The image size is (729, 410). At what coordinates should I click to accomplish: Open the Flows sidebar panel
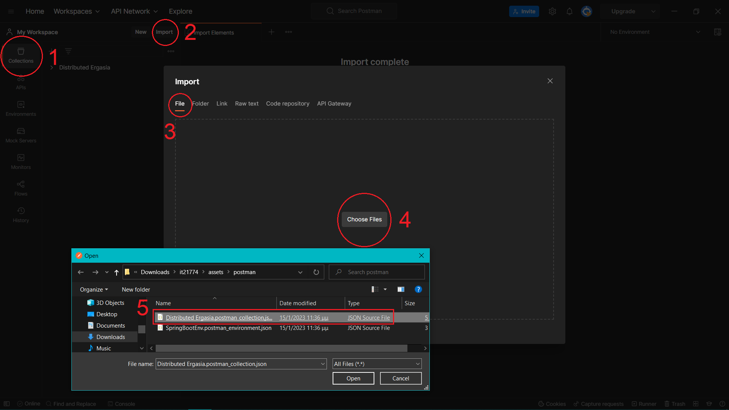point(21,188)
